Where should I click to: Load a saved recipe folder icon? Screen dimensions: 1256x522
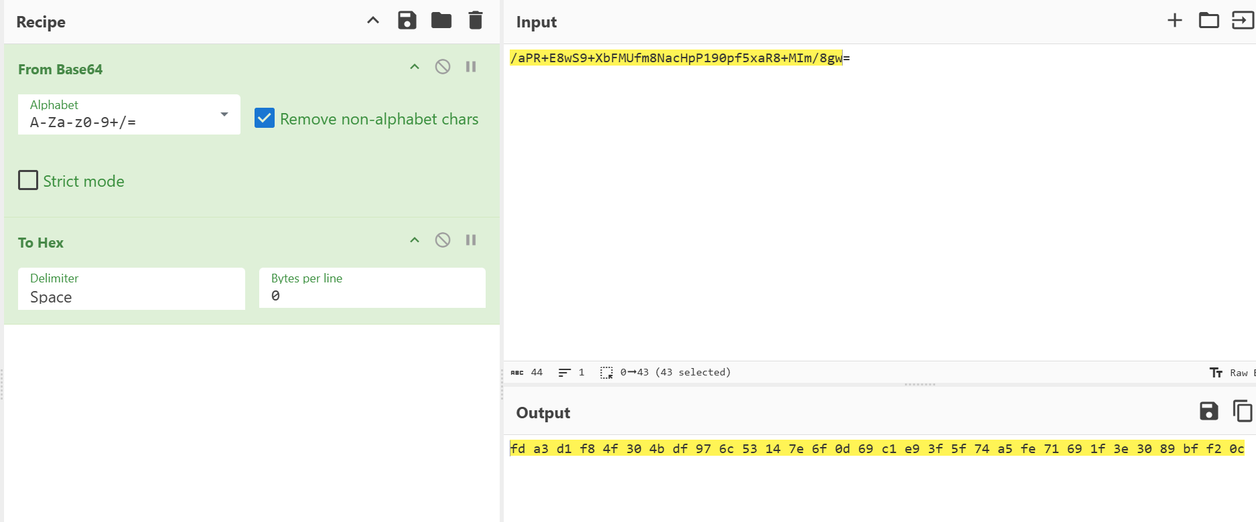point(441,21)
